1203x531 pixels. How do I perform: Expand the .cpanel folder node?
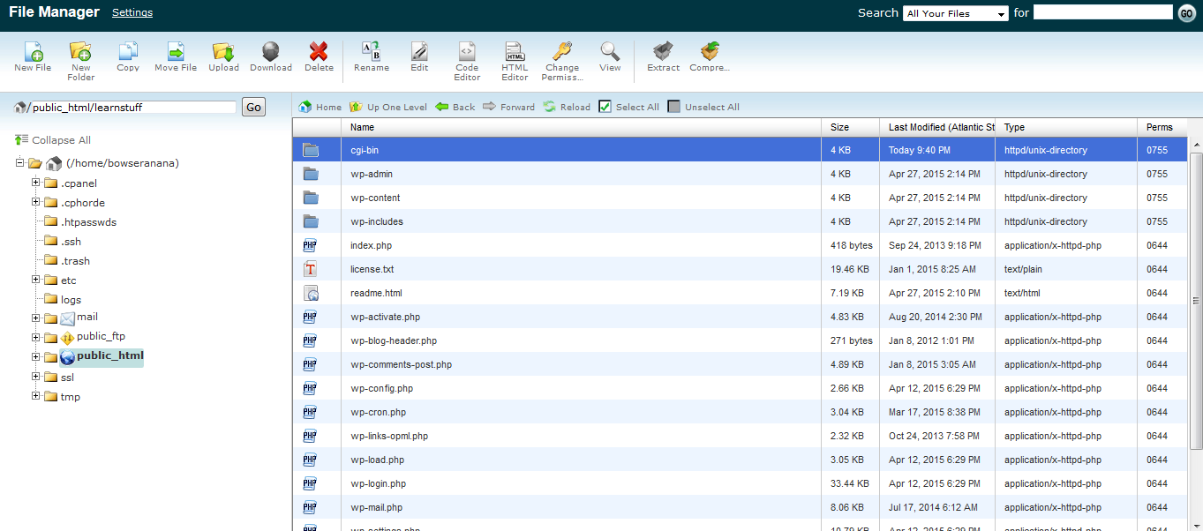(x=36, y=183)
